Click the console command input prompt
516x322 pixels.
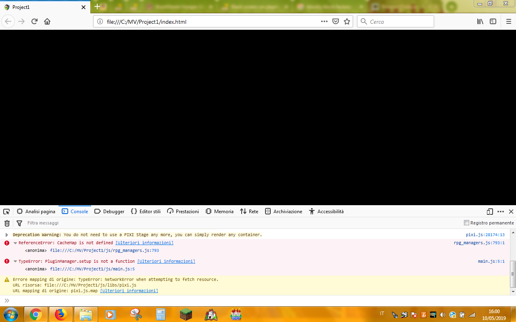(x=258, y=301)
